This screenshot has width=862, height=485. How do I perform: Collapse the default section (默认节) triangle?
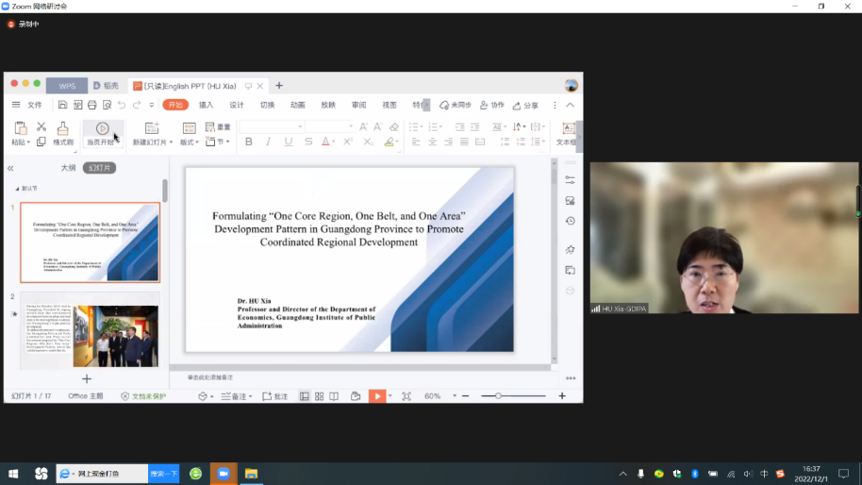17,189
